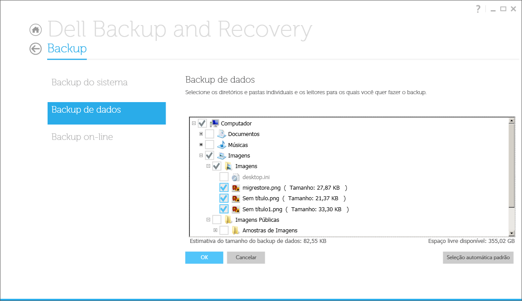This screenshot has height=301, width=522.
Task: Check the Documentos checkbox
Action: pyautogui.click(x=209, y=134)
